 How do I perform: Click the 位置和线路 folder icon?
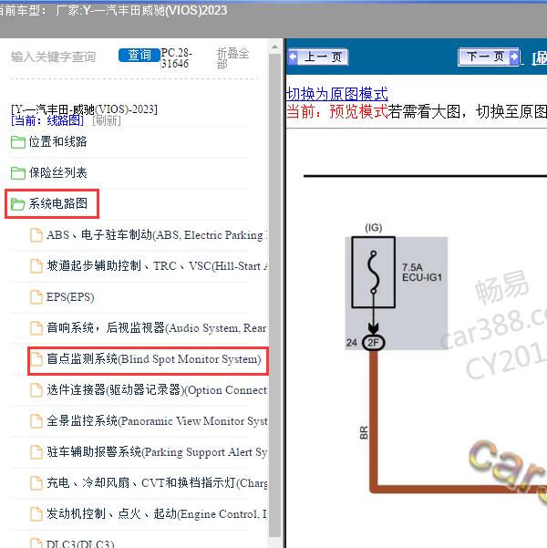coord(18,142)
